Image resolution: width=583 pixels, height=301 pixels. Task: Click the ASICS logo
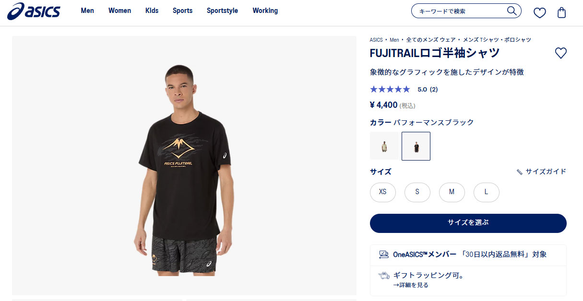(34, 11)
